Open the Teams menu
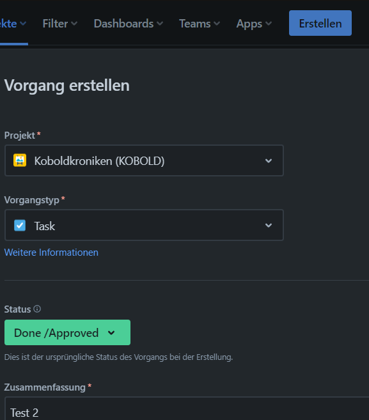 [199, 24]
